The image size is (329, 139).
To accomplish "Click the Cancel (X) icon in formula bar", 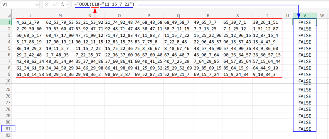I will [x=47, y=4].
